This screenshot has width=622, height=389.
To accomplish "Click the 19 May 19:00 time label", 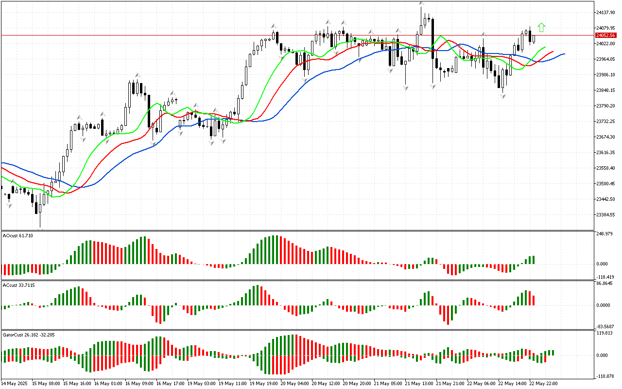I will (264, 383).
